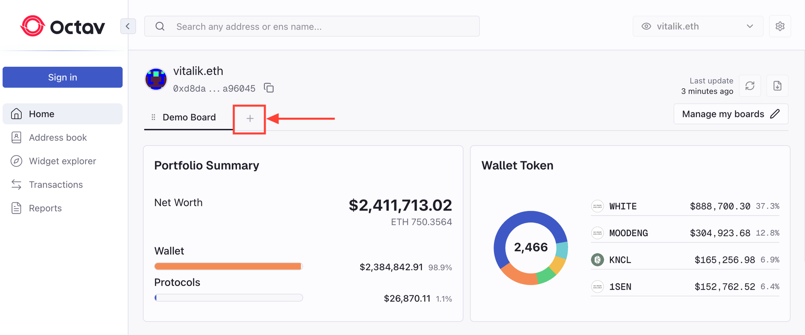Image resolution: width=805 pixels, height=335 pixels.
Task: Click the Home house icon
Action: point(16,114)
